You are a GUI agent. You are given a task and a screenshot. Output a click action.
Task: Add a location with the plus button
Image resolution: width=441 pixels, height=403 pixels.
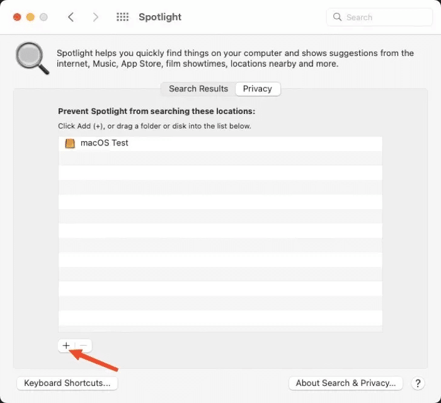pyautogui.click(x=66, y=346)
